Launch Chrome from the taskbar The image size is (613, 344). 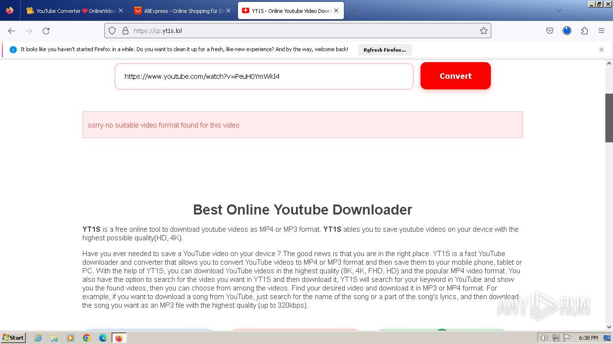click(87, 338)
